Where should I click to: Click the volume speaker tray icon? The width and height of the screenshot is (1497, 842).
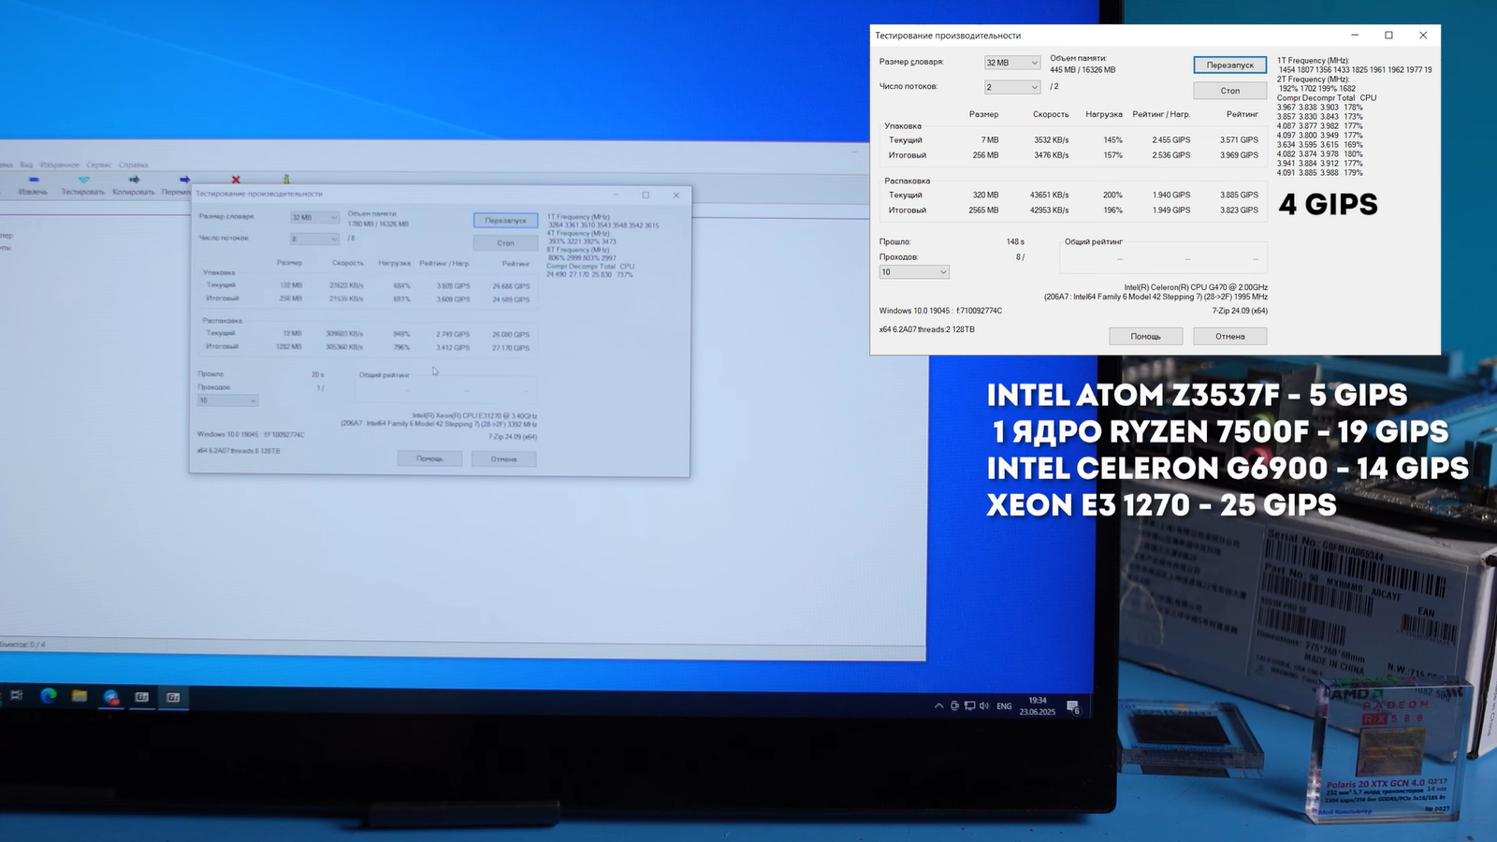tap(983, 705)
